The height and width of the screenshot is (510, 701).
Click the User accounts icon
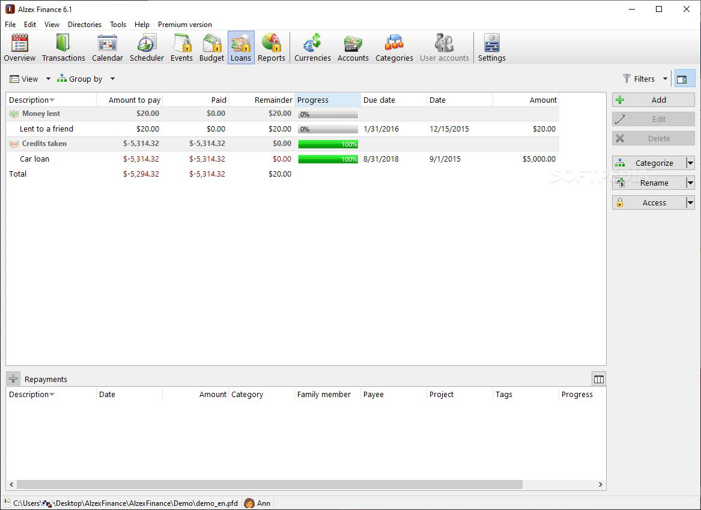445,47
